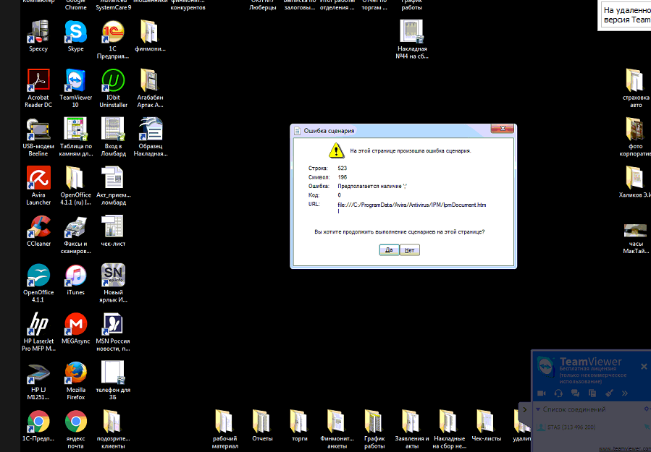
Task: Select чек-лист spreadsheet file
Action: [113, 231]
